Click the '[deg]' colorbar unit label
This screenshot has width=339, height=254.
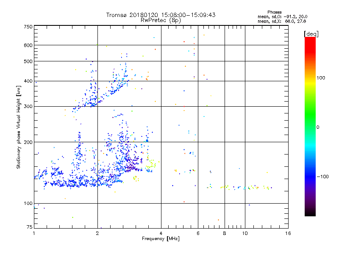[311, 34]
